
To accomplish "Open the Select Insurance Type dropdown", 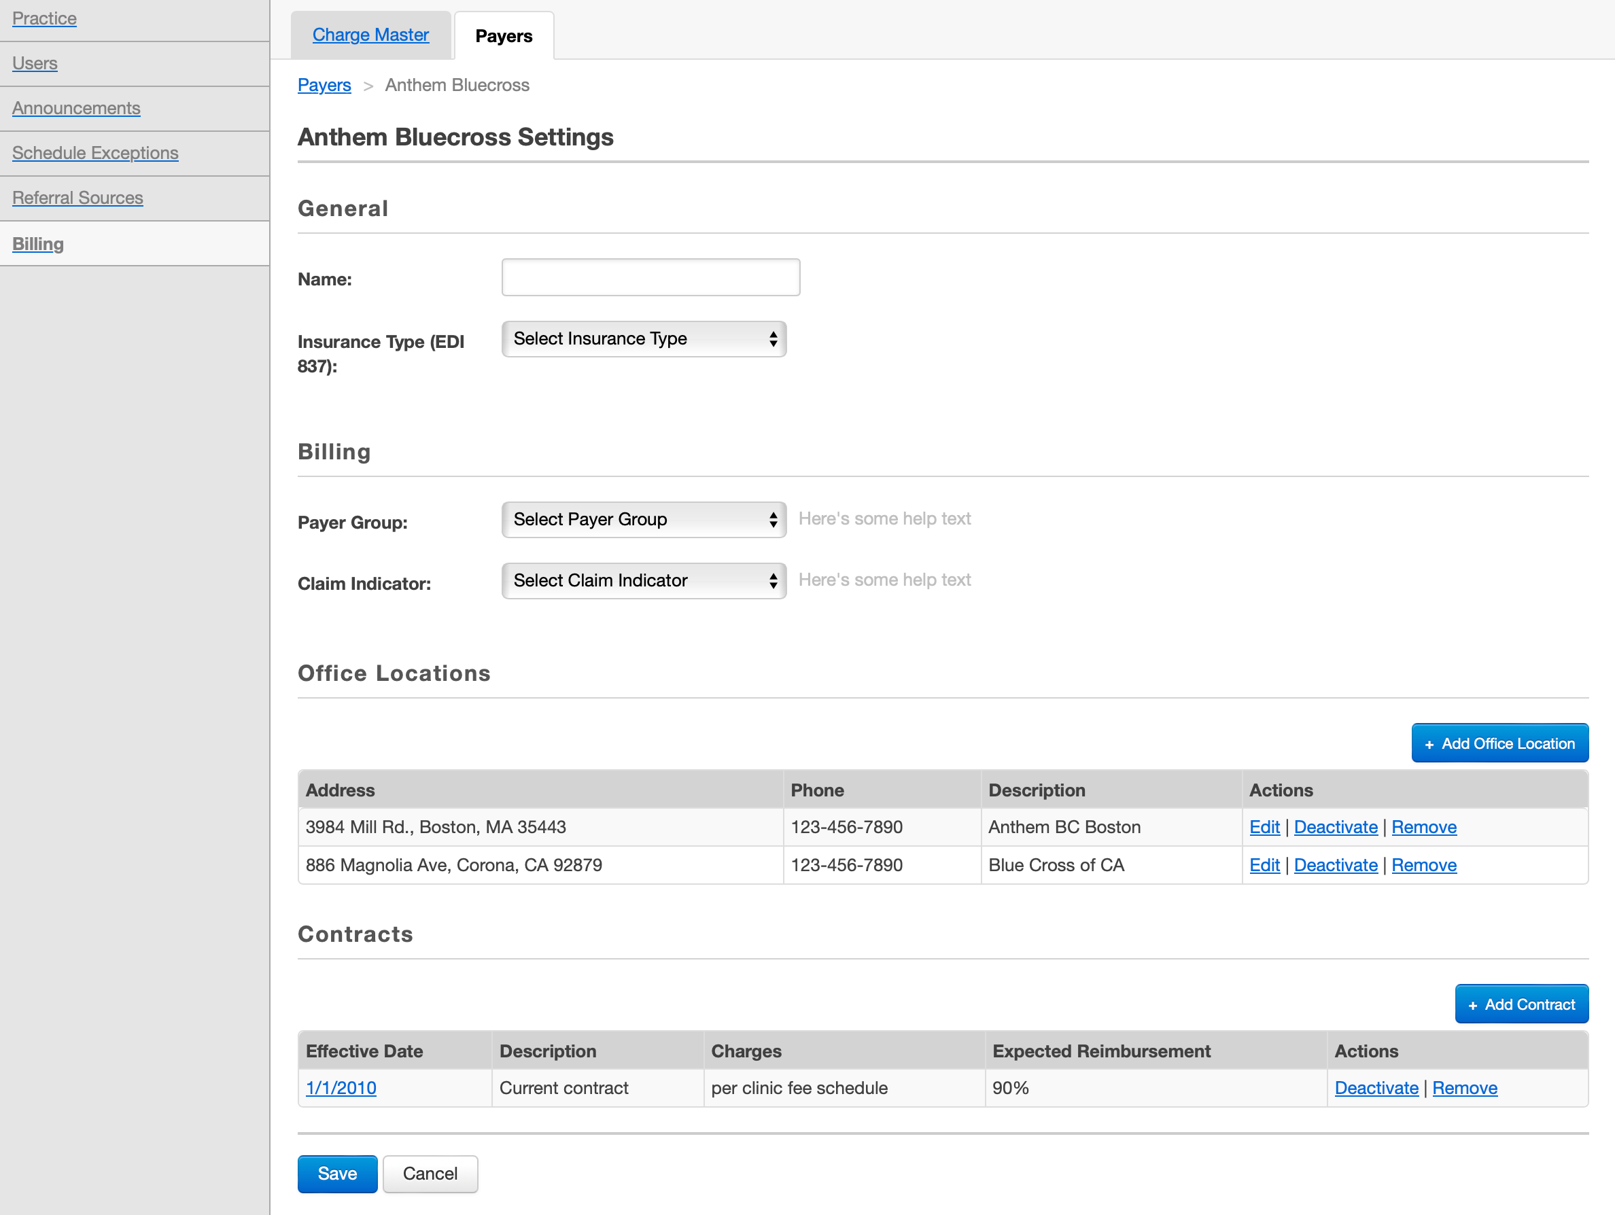I will (x=644, y=338).
